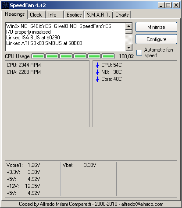
Task: Click the SpeedFan title bar app icon
Action: 5,5
